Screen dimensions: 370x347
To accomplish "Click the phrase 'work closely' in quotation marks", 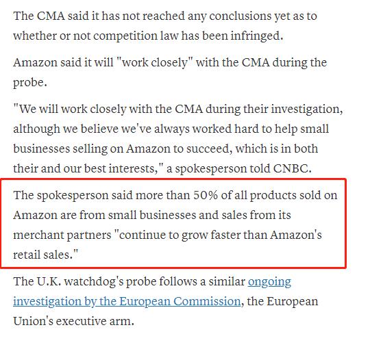I will pos(155,63).
